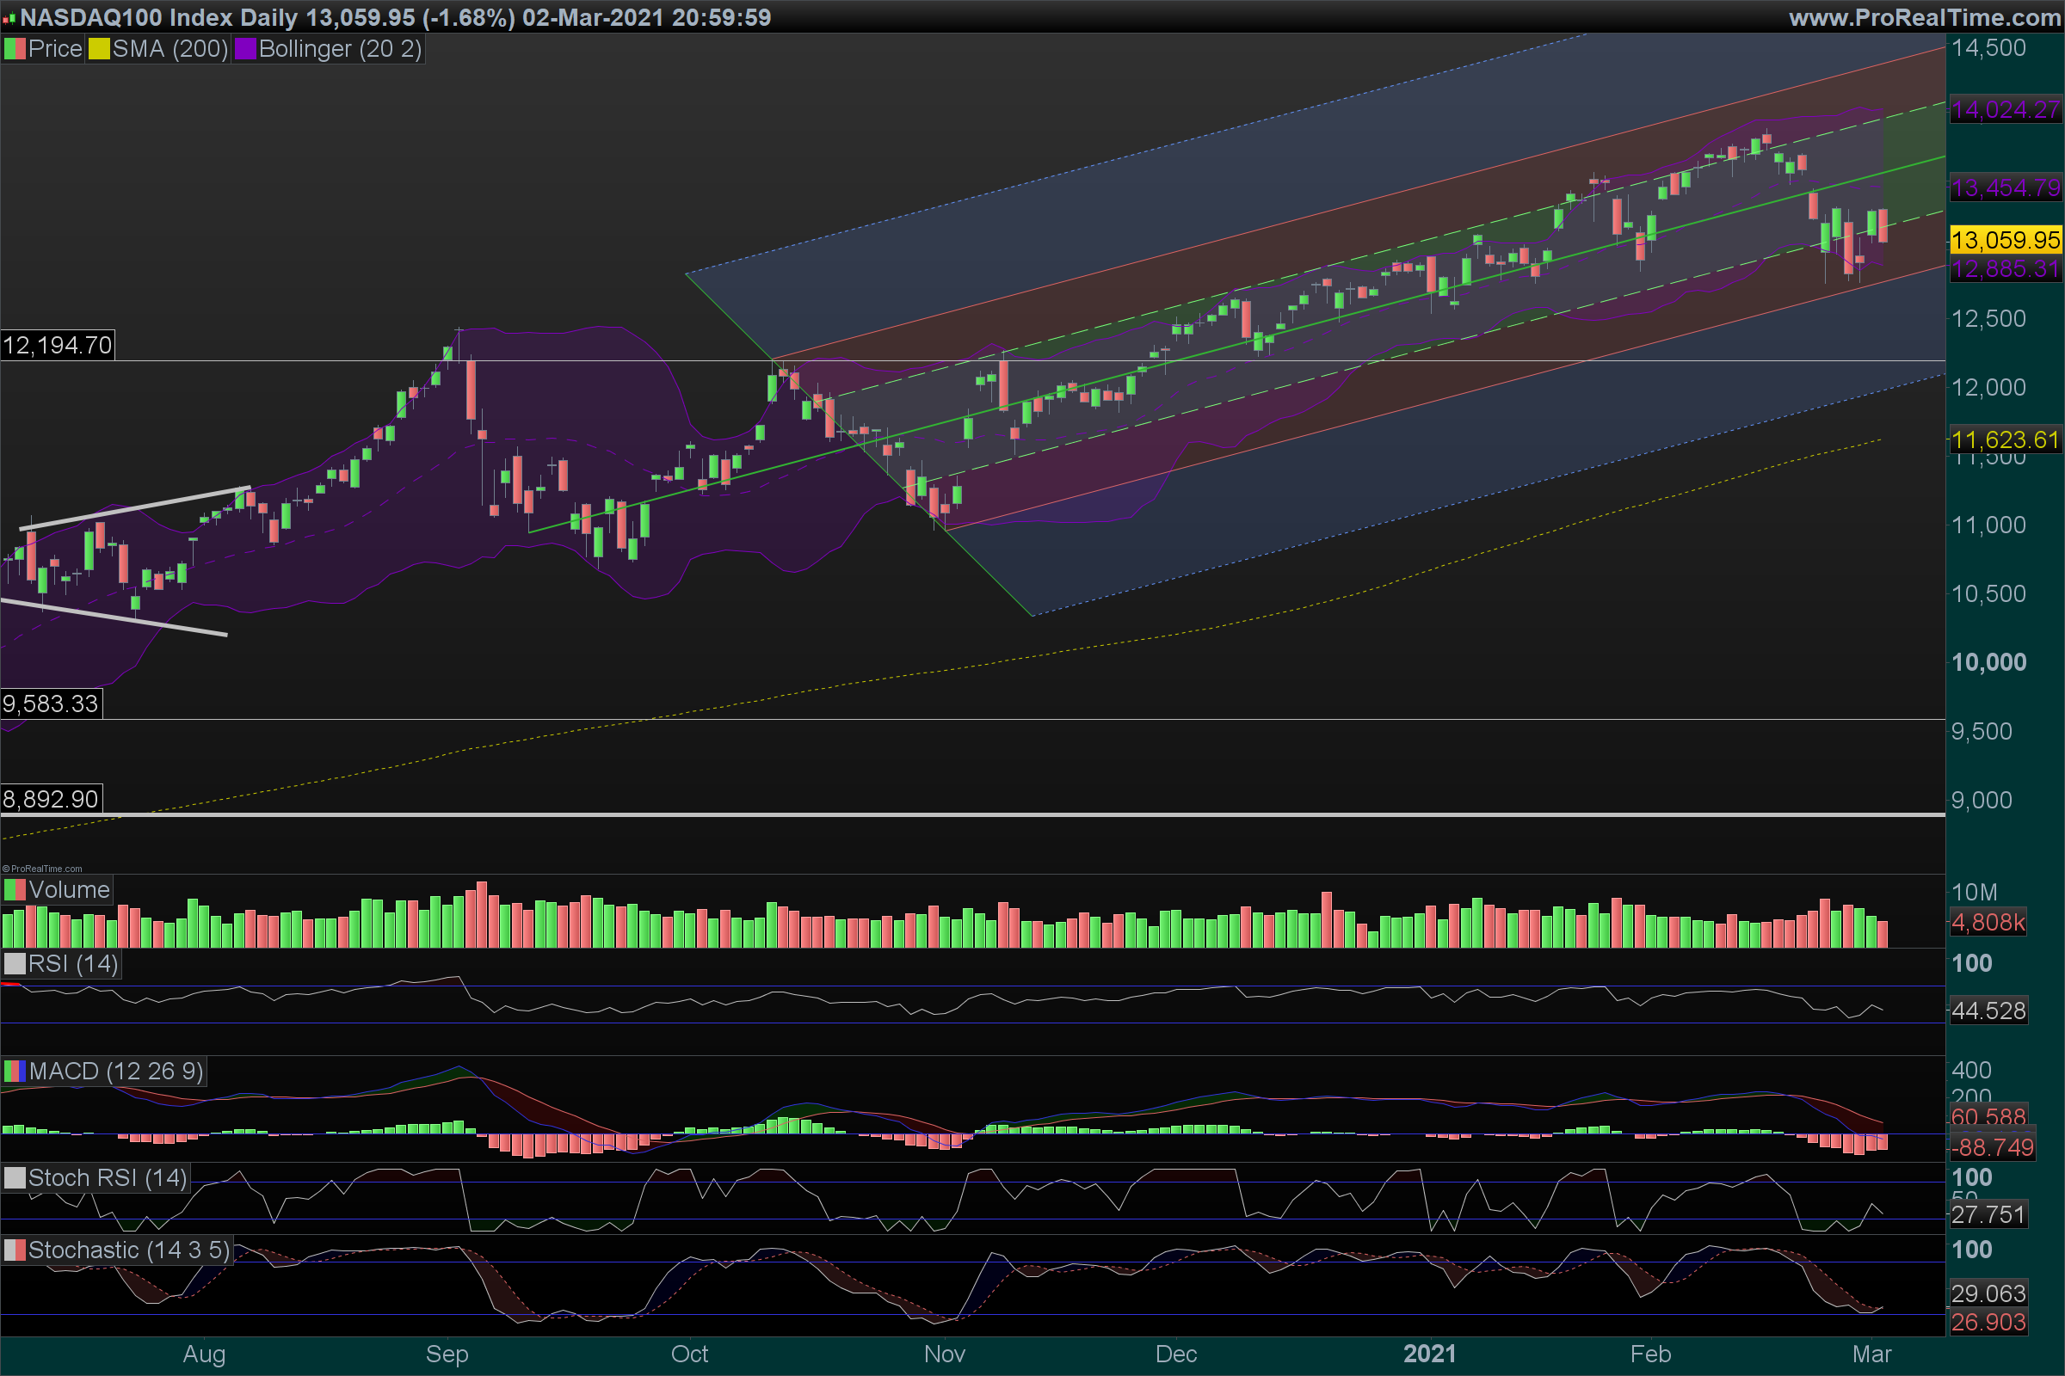
Task: Click the ©ProRealTime.com copyright link
Action: 42,869
